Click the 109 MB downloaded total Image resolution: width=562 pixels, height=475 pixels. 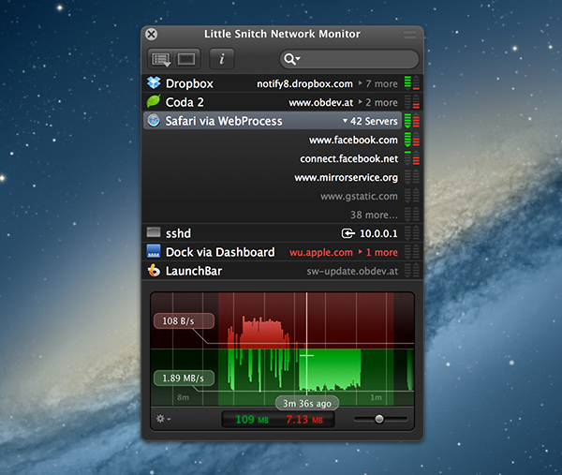pos(252,420)
